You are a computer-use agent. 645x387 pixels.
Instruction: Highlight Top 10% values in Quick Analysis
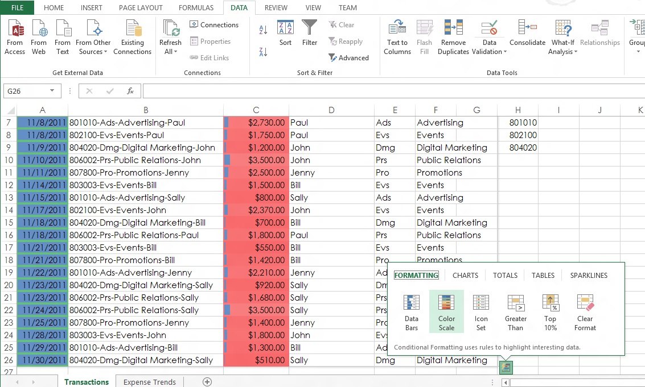550,311
